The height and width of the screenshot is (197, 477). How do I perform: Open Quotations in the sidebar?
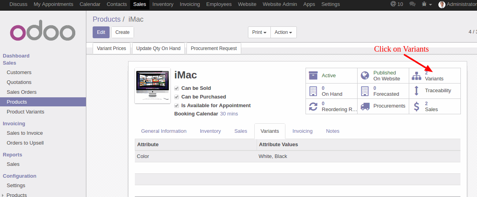click(19, 82)
